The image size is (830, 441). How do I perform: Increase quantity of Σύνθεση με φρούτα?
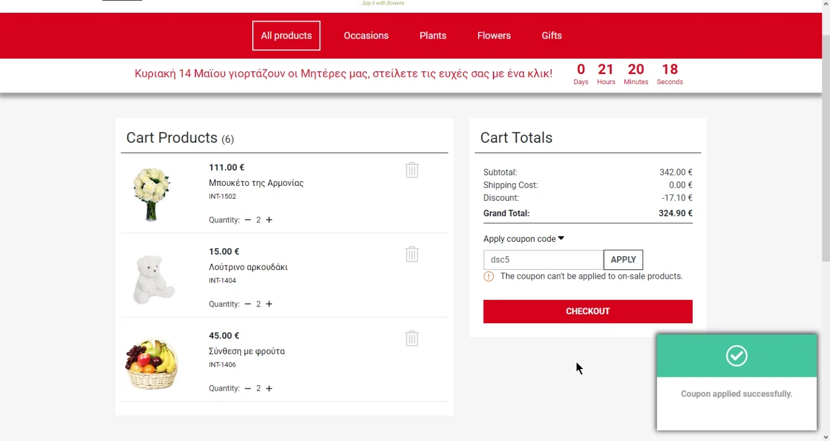[269, 388]
